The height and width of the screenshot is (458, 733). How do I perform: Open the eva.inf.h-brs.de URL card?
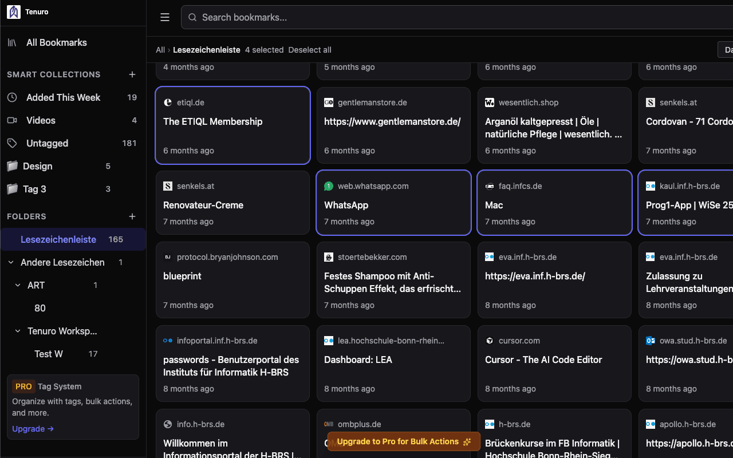click(x=554, y=280)
